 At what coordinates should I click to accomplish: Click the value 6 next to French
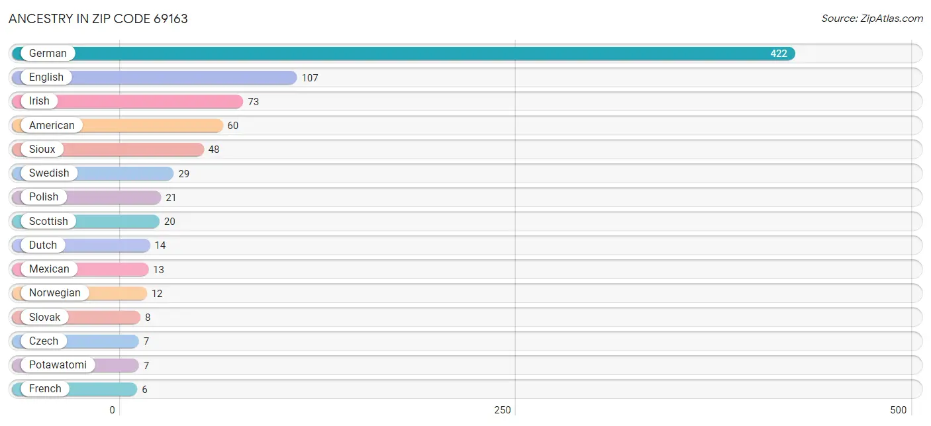click(x=144, y=390)
